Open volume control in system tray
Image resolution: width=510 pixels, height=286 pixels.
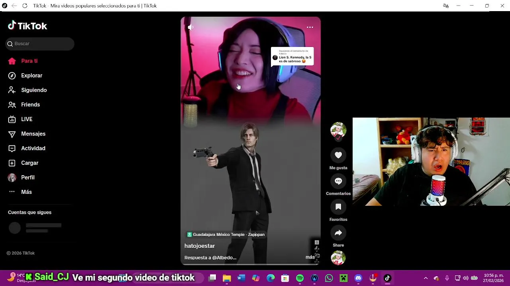click(x=466, y=278)
